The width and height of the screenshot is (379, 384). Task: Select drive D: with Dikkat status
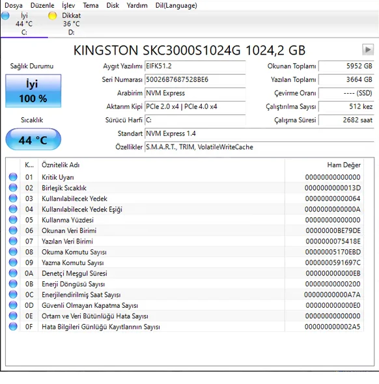[x=71, y=23]
